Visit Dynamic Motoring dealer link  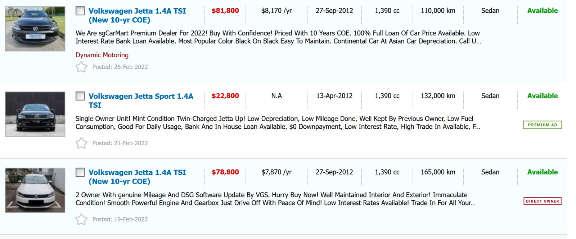(x=102, y=55)
